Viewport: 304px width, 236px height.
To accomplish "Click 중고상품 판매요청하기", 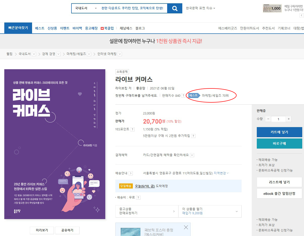I will click(x=147, y=211).
